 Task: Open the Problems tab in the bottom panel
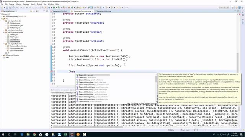point(55,90)
